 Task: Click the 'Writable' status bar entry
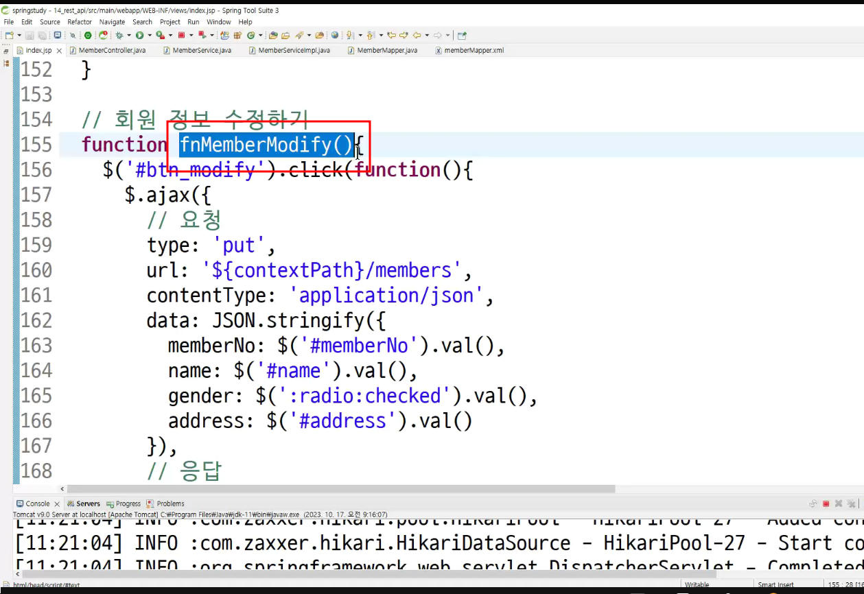(697, 585)
